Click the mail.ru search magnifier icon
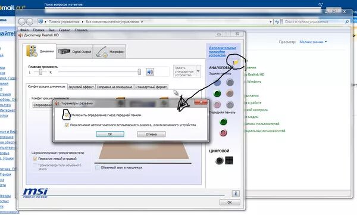 (320, 4)
